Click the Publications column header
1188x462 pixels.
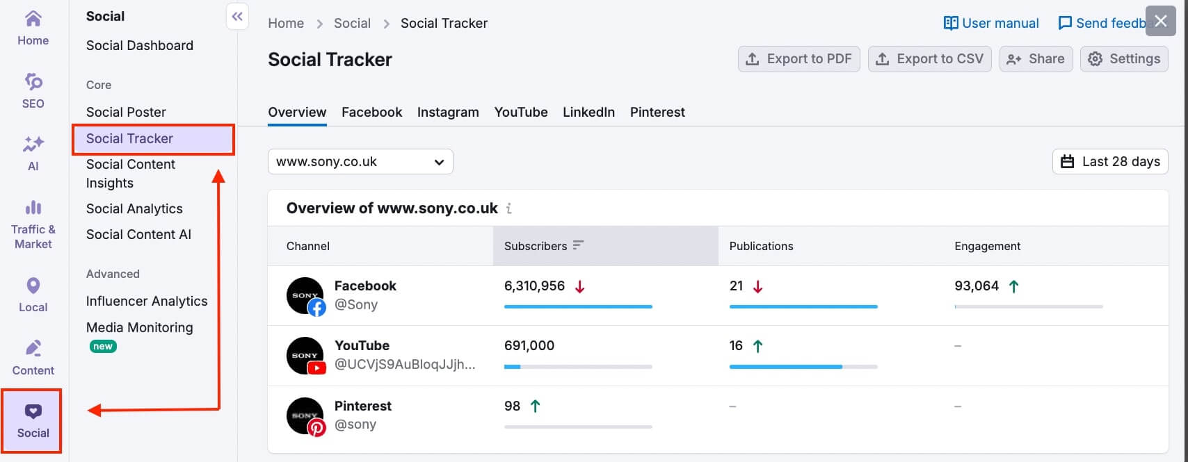pos(761,246)
